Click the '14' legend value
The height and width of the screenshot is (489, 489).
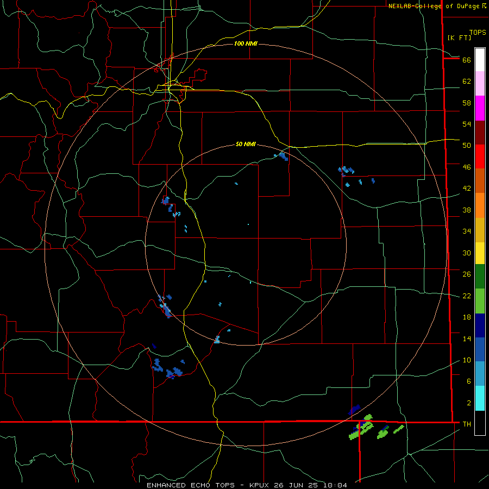467,338
